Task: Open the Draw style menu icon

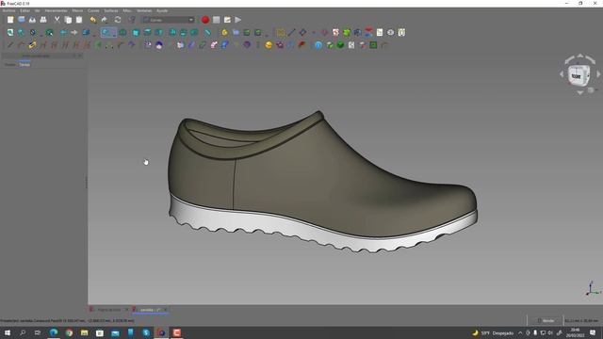Action: tap(33, 33)
